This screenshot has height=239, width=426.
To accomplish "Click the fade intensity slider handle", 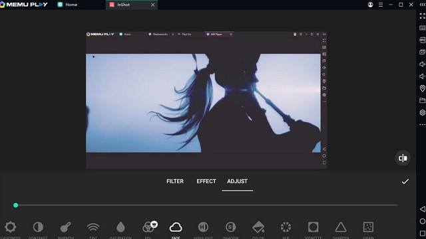I will tap(16, 205).
